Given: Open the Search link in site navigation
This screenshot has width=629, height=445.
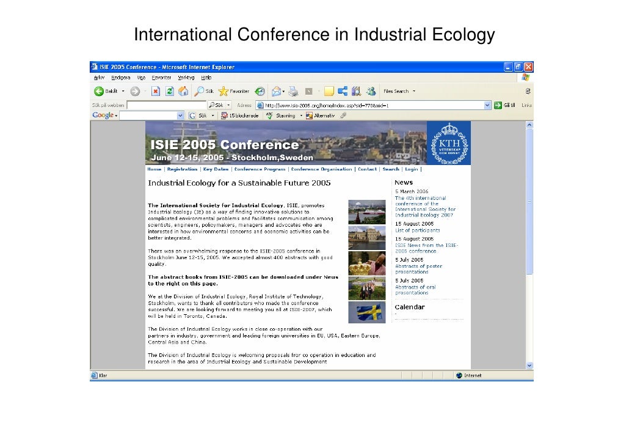Looking at the screenshot, I should click(x=391, y=169).
